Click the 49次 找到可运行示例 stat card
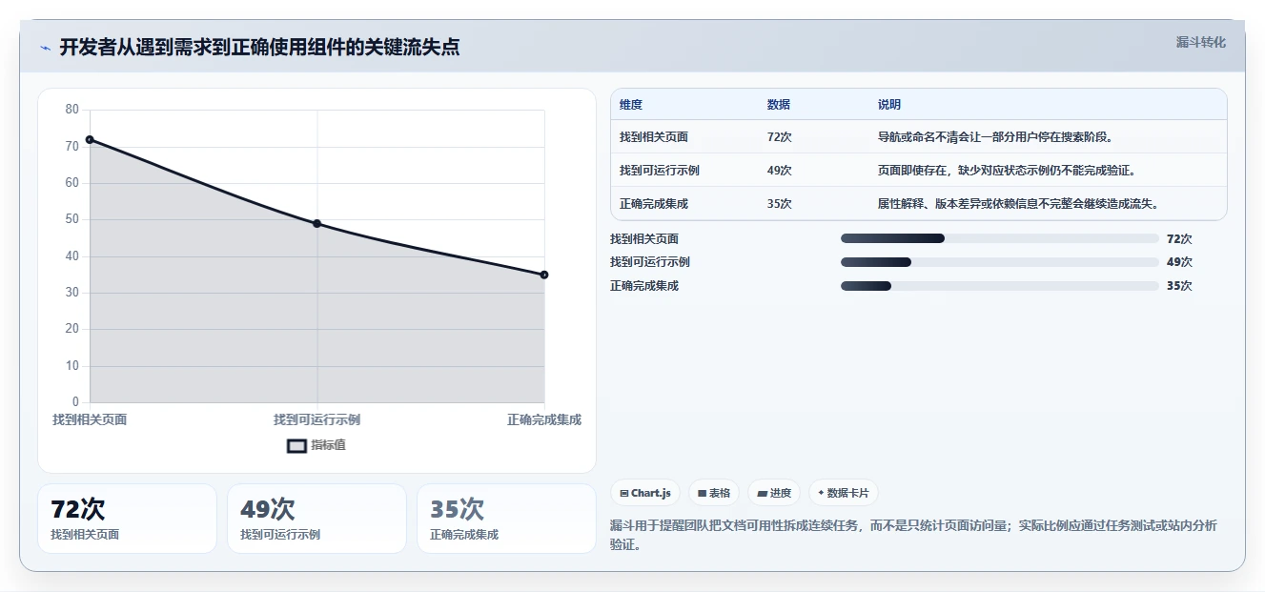 (x=316, y=519)
